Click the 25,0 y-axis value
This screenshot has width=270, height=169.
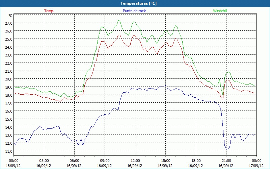(x=9, y=39)
